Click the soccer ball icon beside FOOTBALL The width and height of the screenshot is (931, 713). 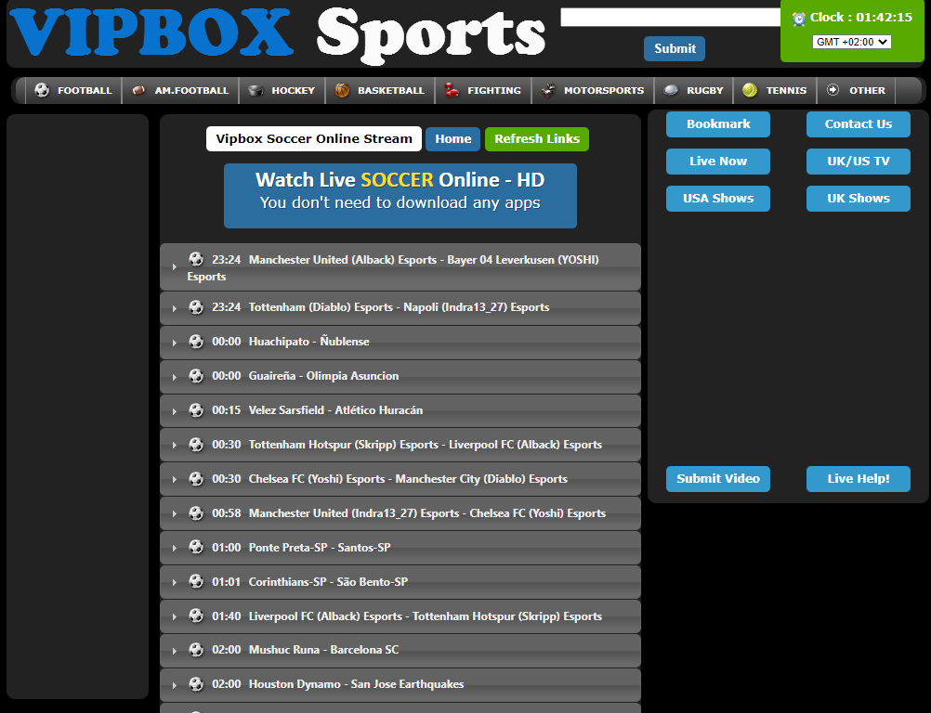(42, 90)
